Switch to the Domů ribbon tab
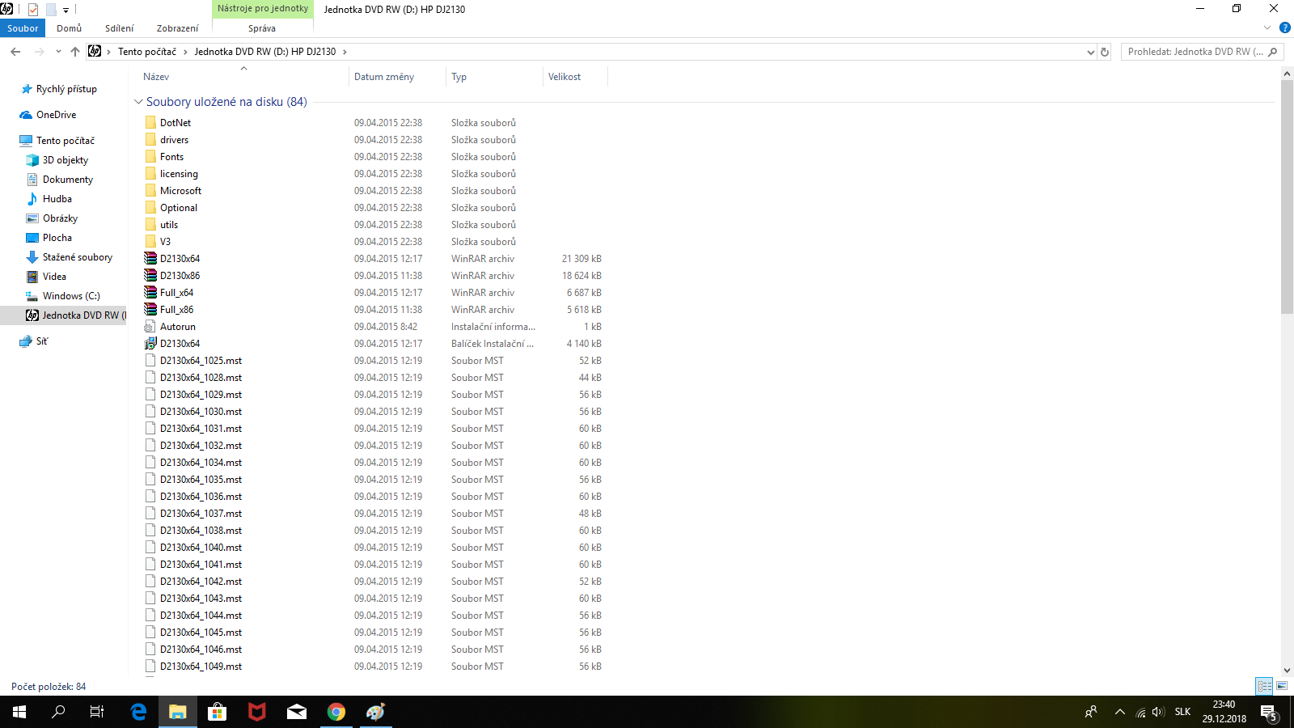Image resolution: width=1294 pixels, height=728 pixels. (69, 28)
